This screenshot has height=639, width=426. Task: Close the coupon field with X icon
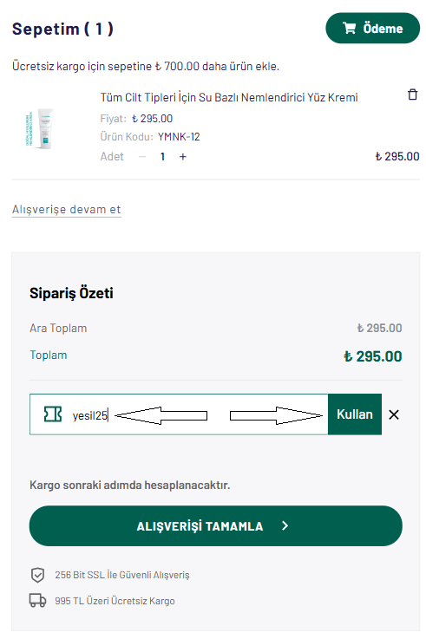(x=394, y=414)
